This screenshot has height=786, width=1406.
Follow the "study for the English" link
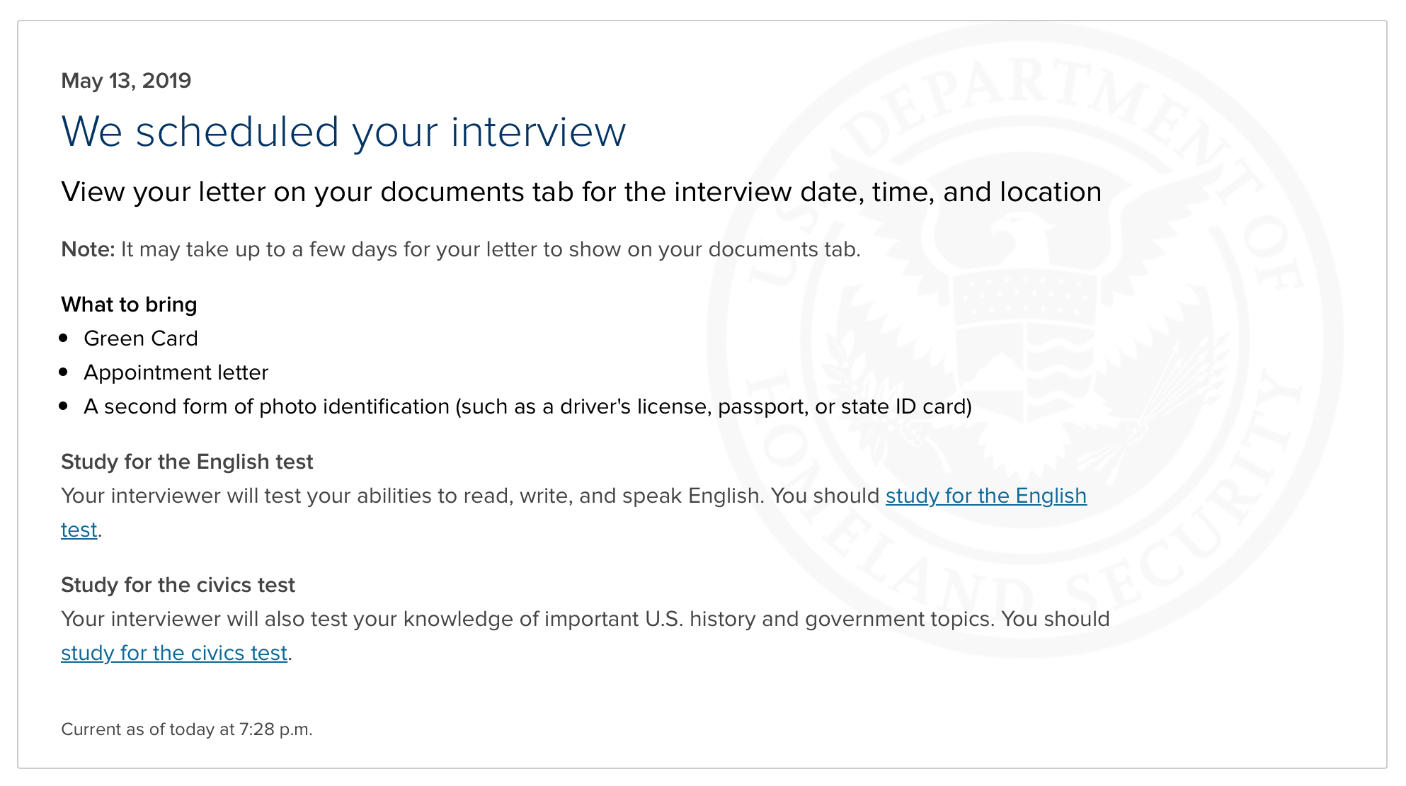pos(985,496)
